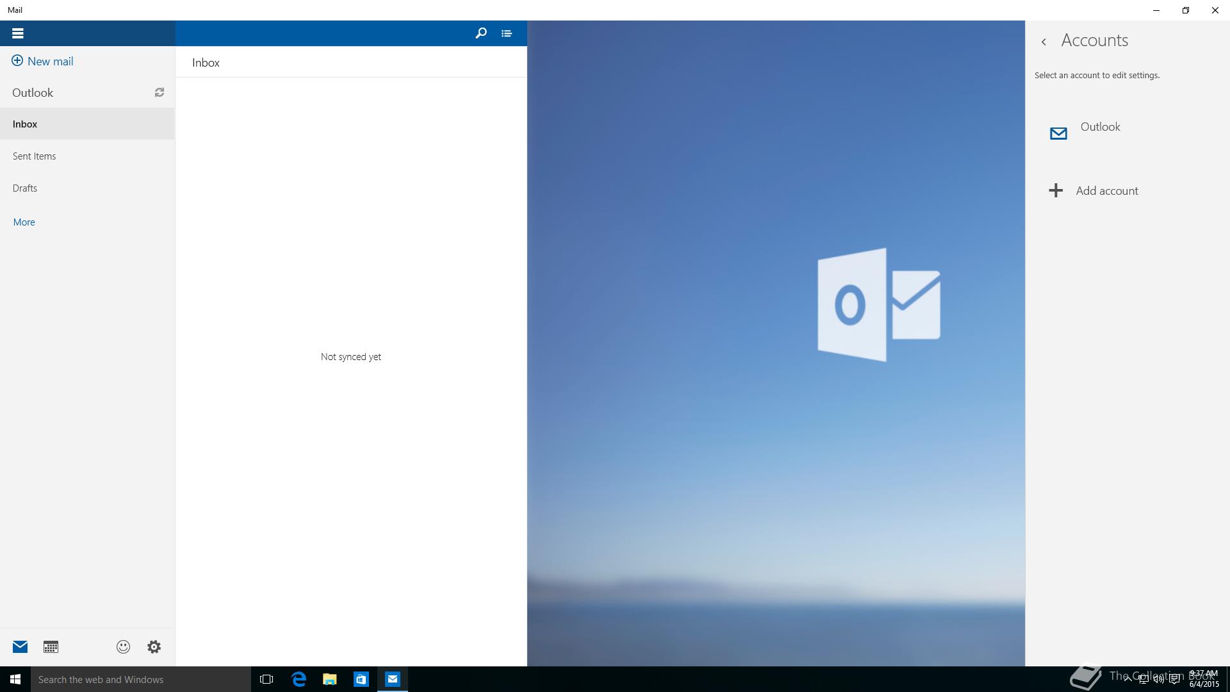This screenshot has width=1230, height=692.
Task: Enter selection mode via list icon
Action: [507, 33]
